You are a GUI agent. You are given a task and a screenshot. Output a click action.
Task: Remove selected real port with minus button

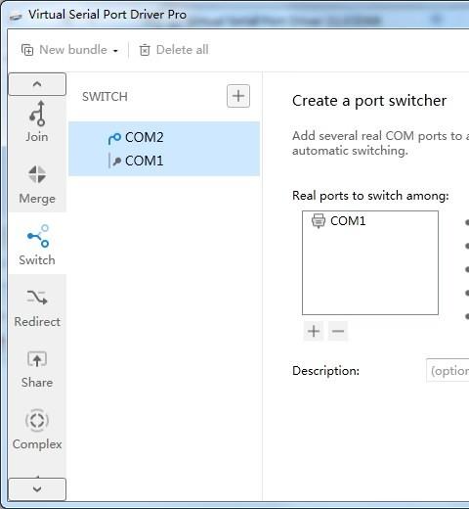[x=338, y=331]
